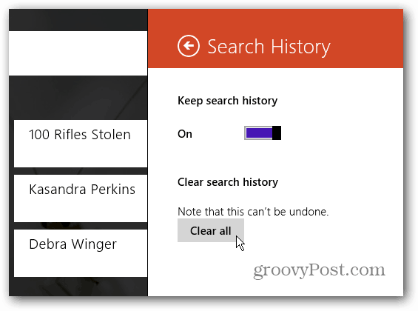This screenshot has width=418, height=311.
Task: Click the On label beside the switch
Action: pyautogui.click(x=185, y=133)
